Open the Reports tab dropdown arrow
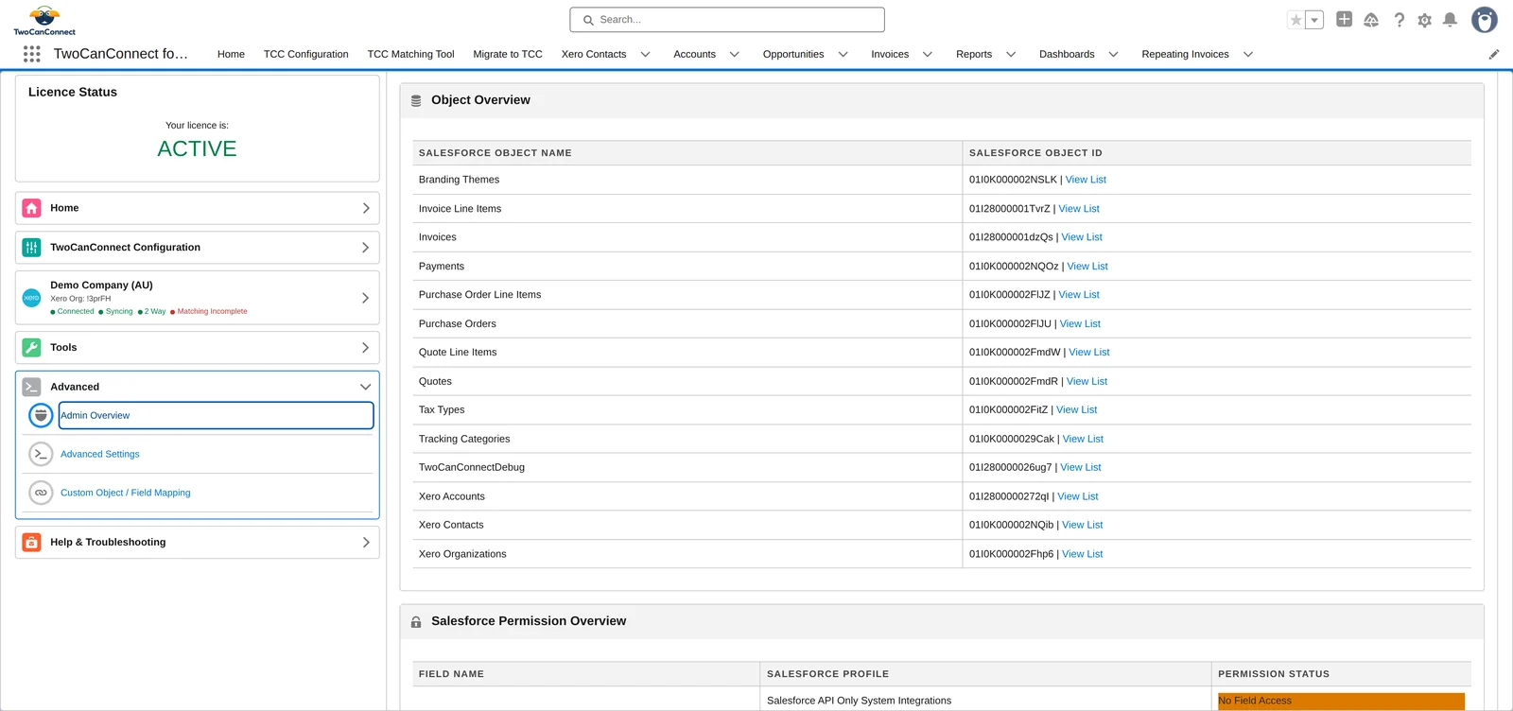1513x711 pixels. click(x=1011, y=55)
